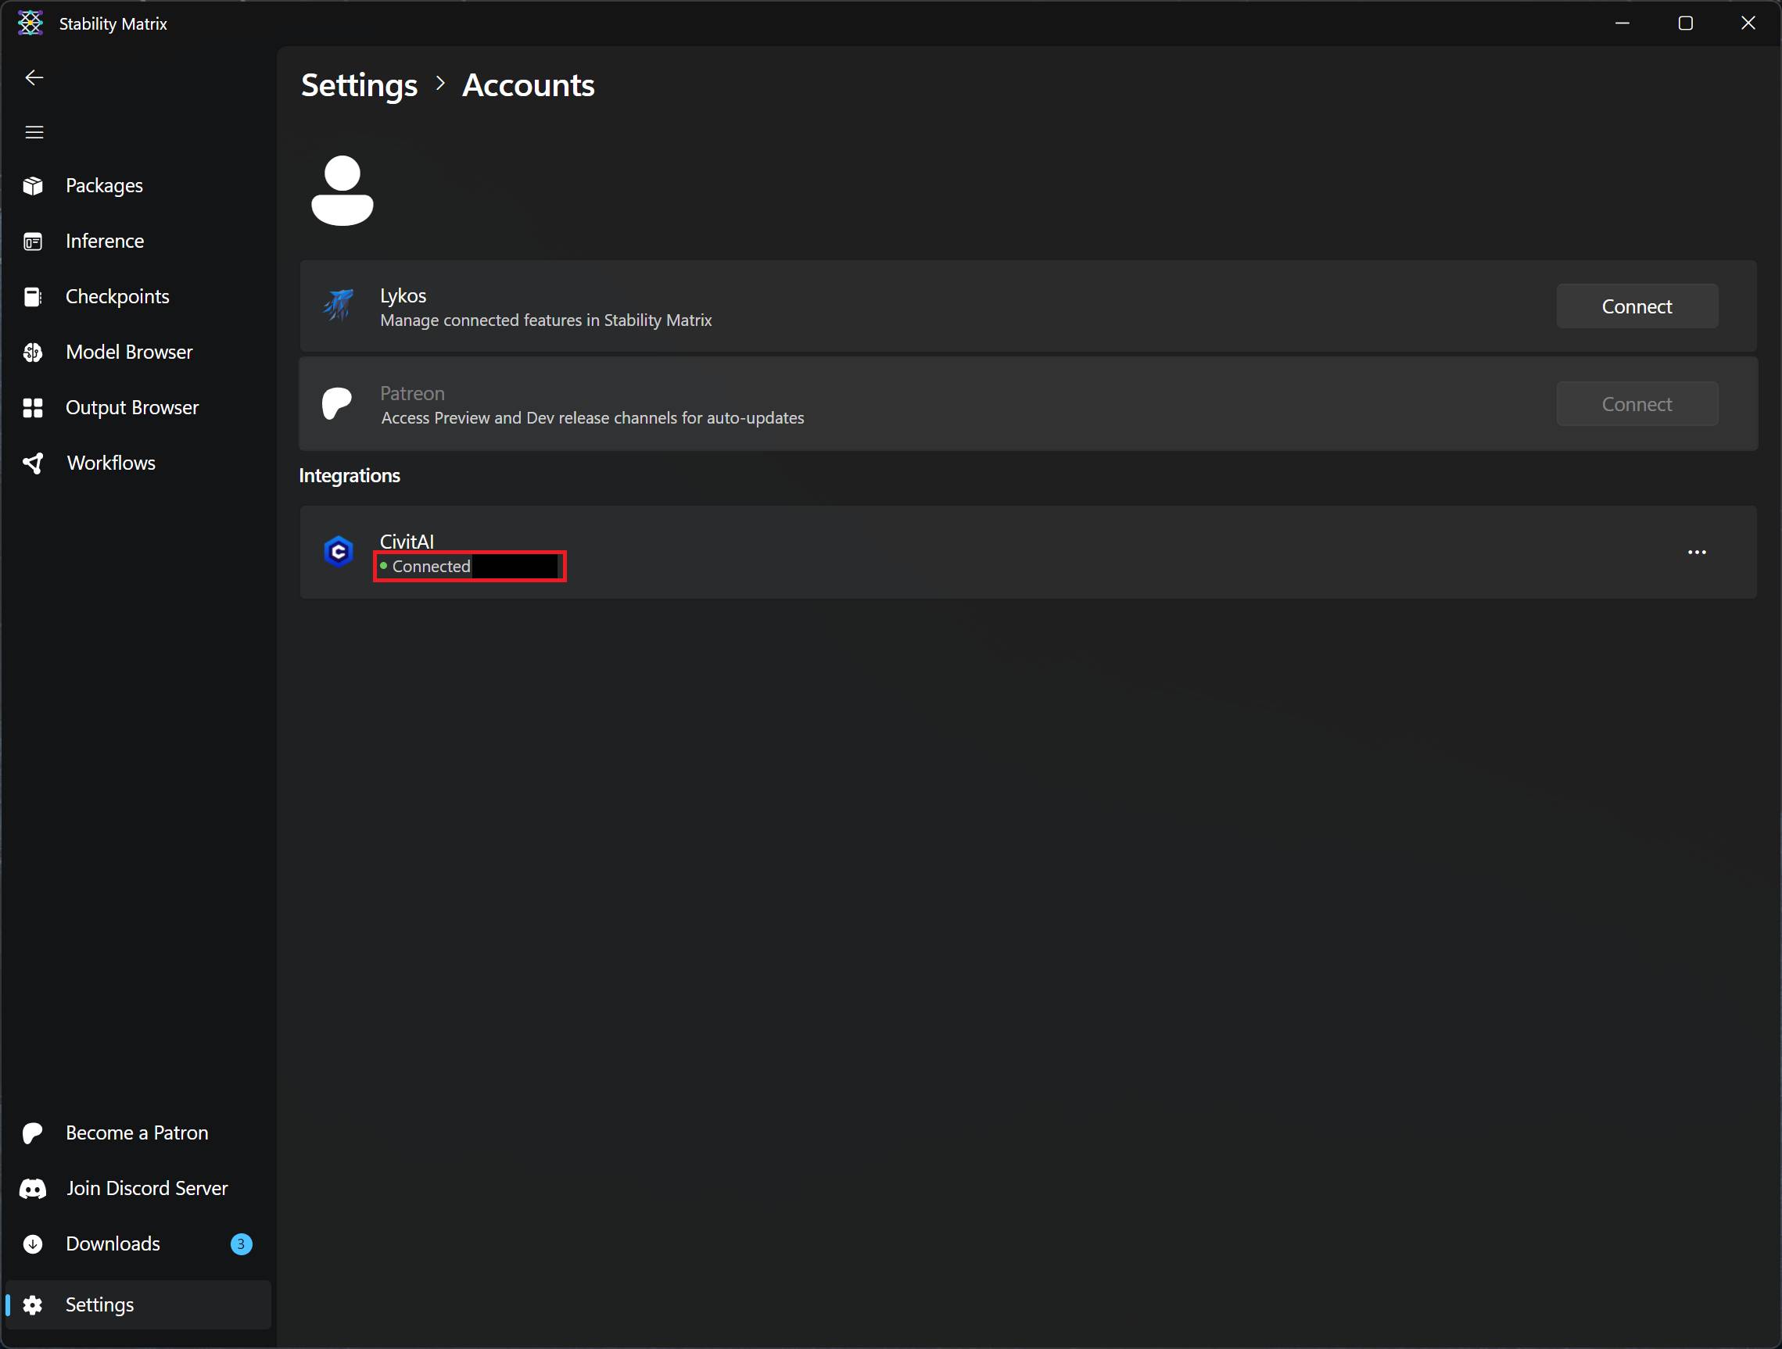Open the Output Browser

click(x=131, y=408)
